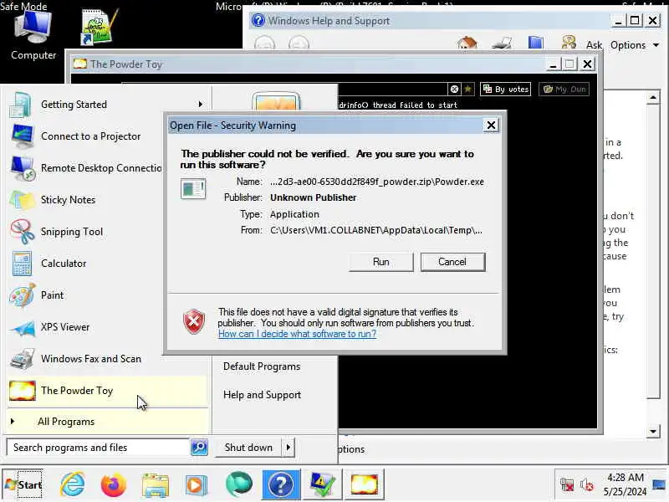Click the Start menu search magnifier icon

(x=199, y=448)
